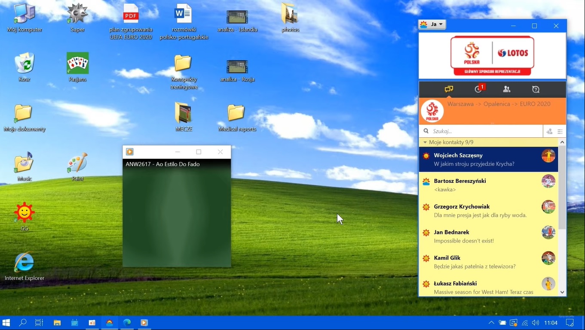The width and height of the screenshot is (585, 330).
Task: Click the contact list scroll-down arrow
Action: tap(562, 292)
